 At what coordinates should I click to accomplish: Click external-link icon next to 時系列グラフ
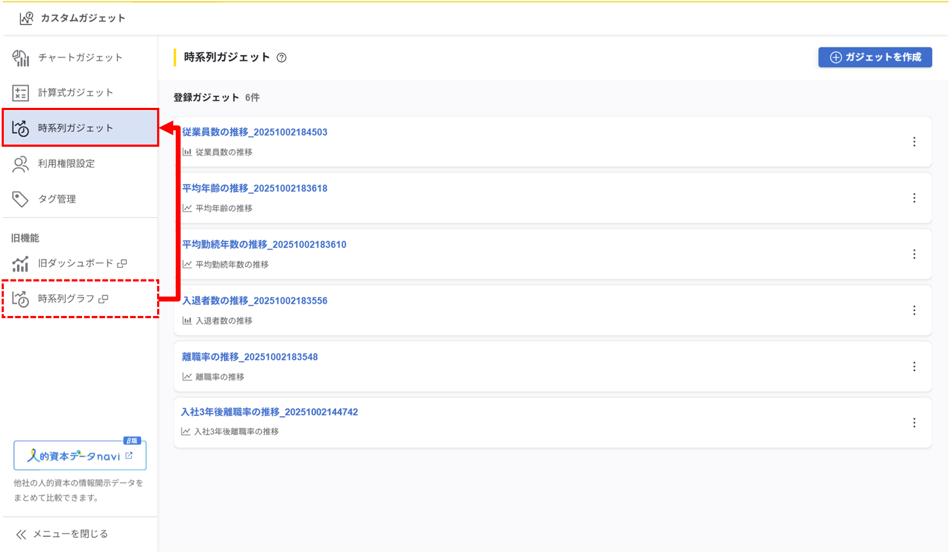(103, 299)
